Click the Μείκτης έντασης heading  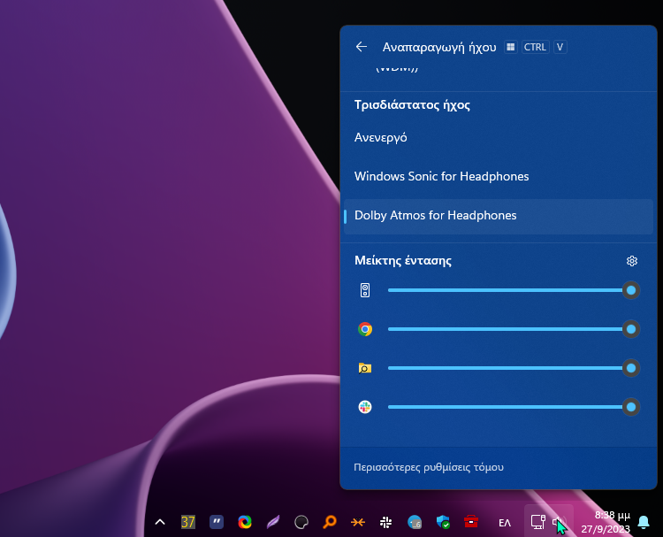403,261
